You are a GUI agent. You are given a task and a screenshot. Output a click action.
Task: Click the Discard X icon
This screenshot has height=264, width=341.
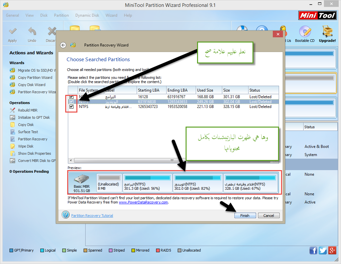pyautogui.click(x=52, y=31)
